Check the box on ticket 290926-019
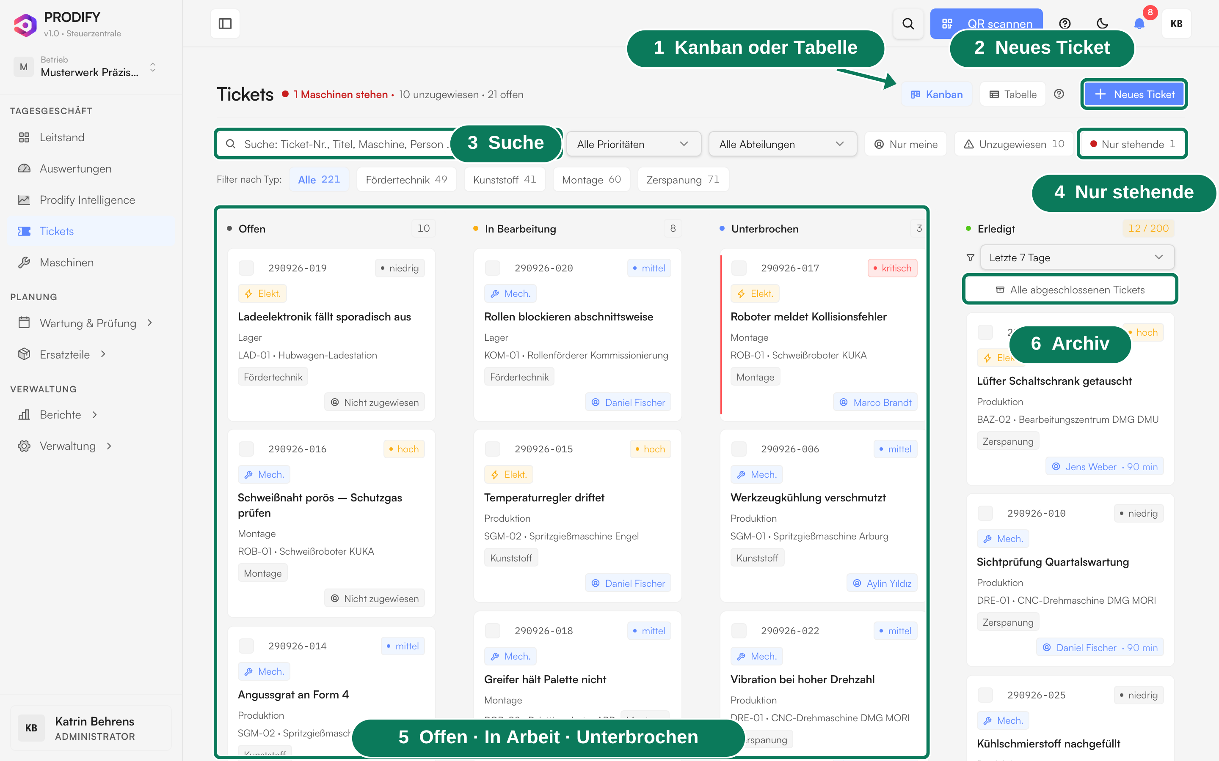Image resolution: width=1219 pixels, height=761 pixels. (x=246, y=268)
